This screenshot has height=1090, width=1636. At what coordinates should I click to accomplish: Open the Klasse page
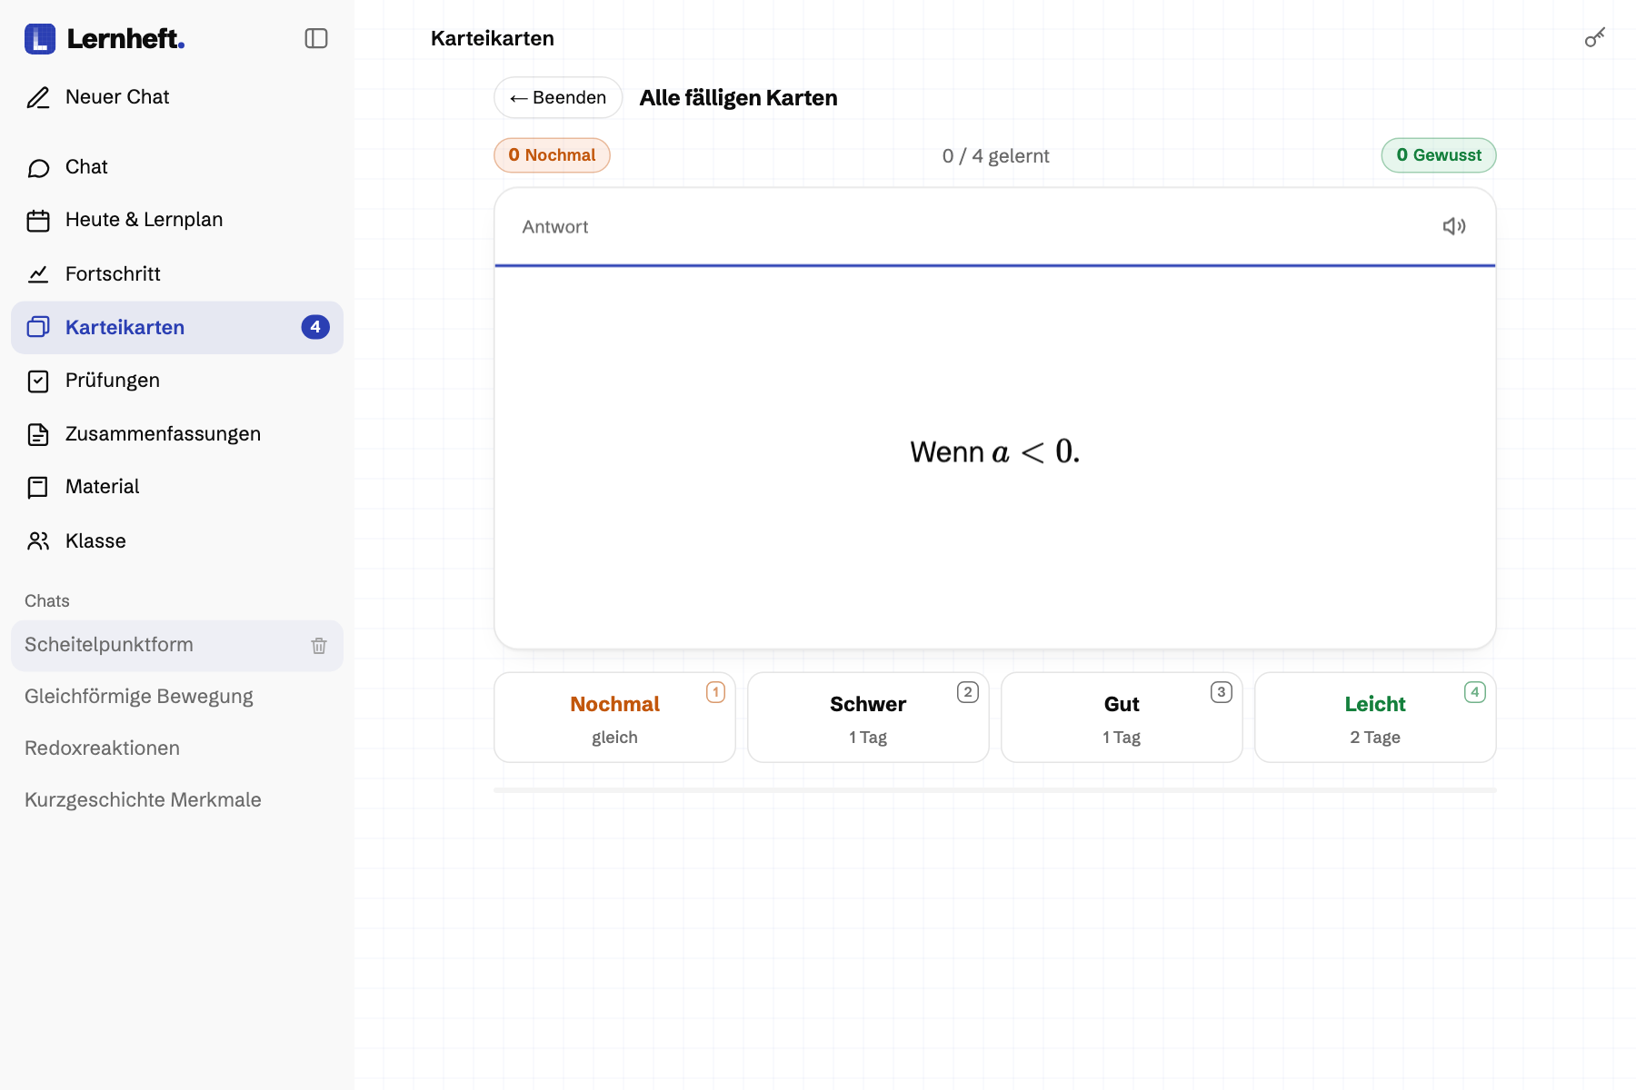(177, 541)
